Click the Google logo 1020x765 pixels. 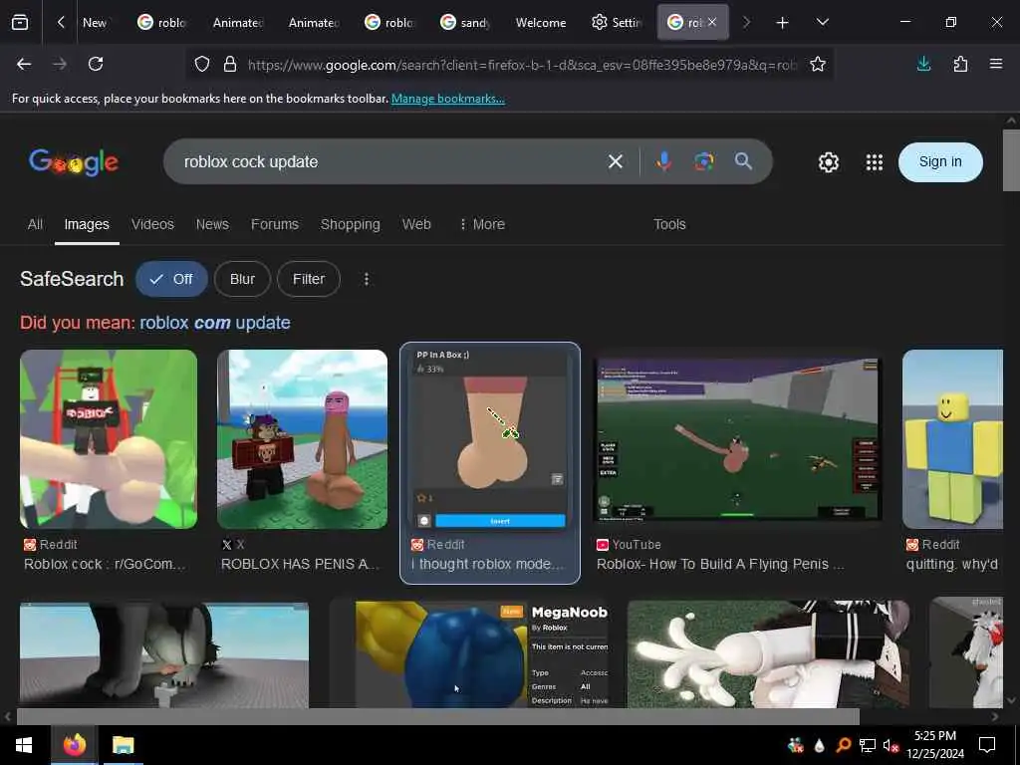click(x=74, y=162)
